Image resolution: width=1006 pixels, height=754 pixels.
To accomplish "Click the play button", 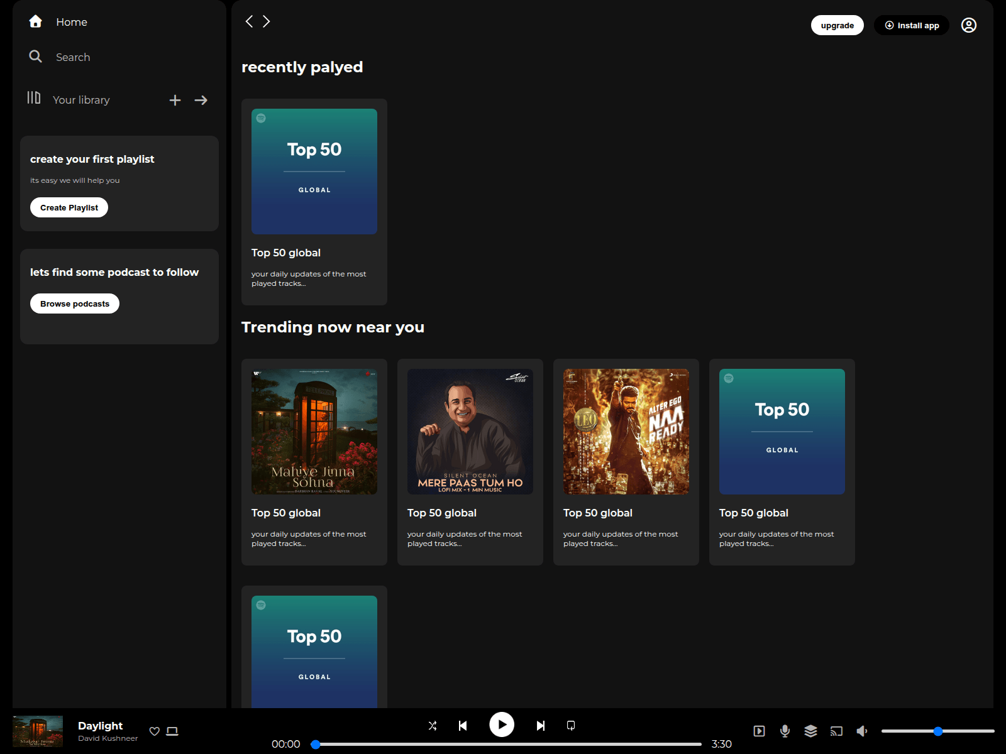I will click(502, 724).
